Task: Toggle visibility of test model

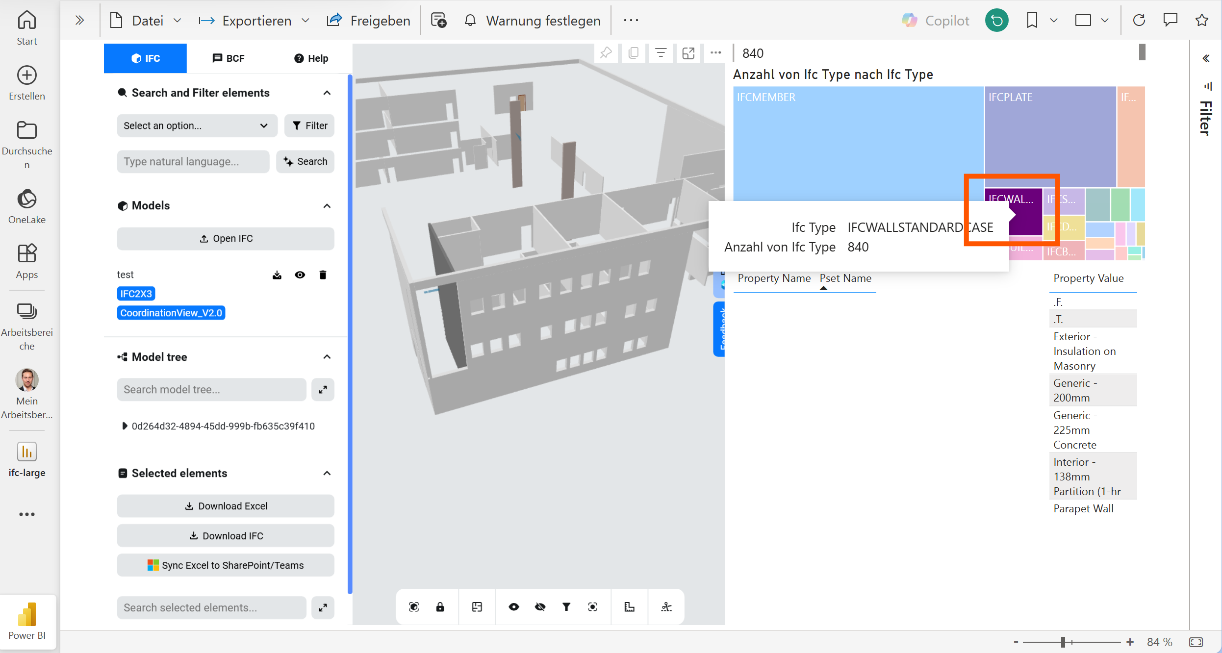Action: (300, 275)
